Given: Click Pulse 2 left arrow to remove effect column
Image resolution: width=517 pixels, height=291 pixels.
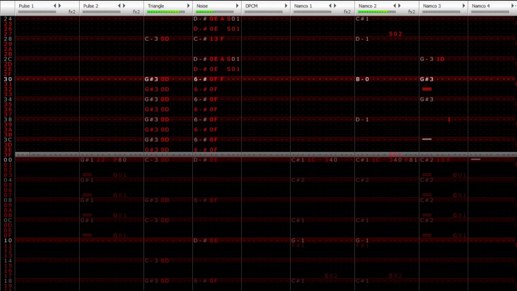Looking at the screenshot, I should click(119, 6).
